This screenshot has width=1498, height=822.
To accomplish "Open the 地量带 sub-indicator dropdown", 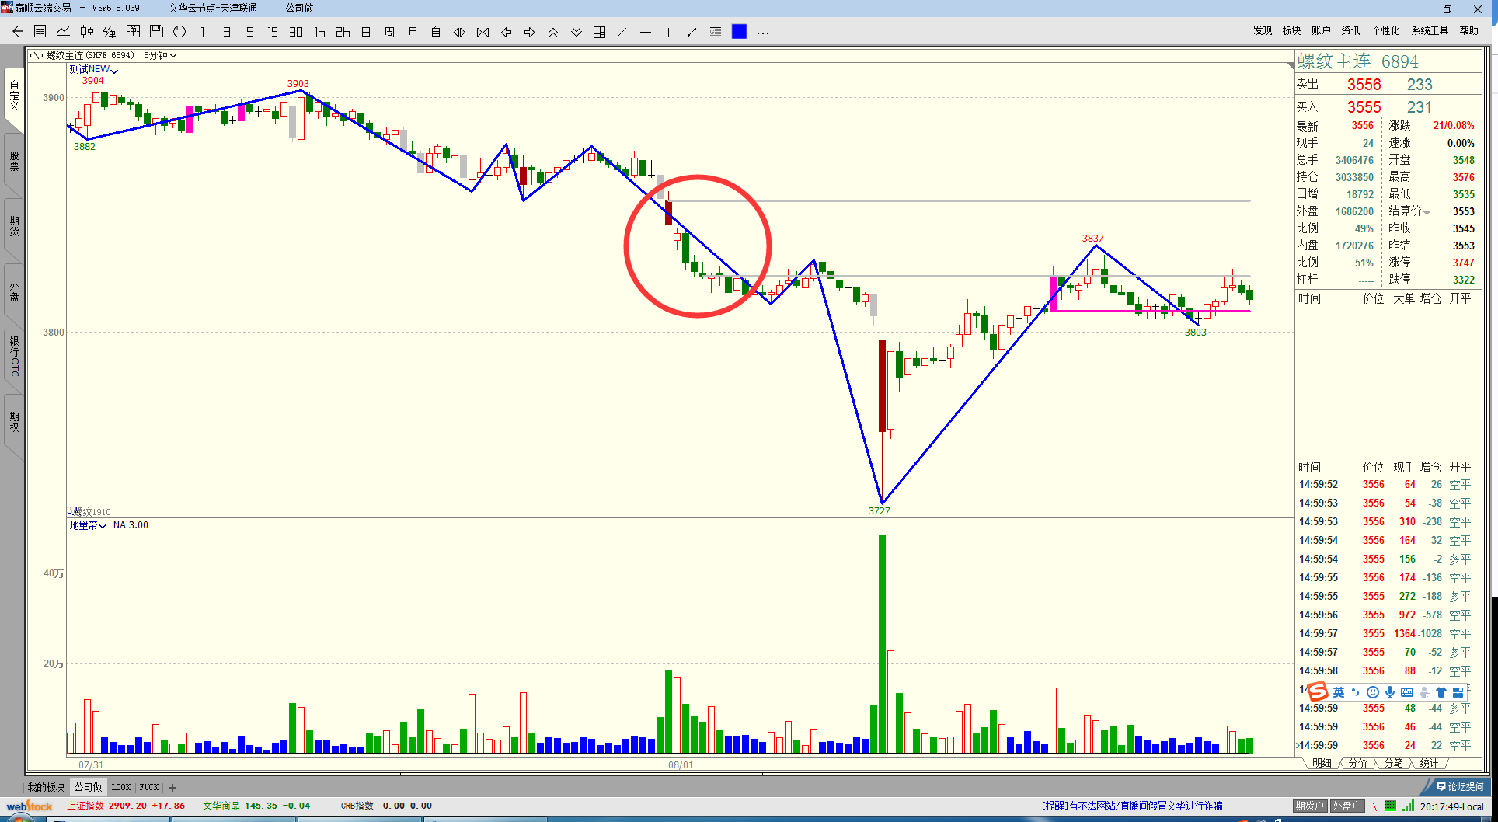I will [x=88, y=525].
